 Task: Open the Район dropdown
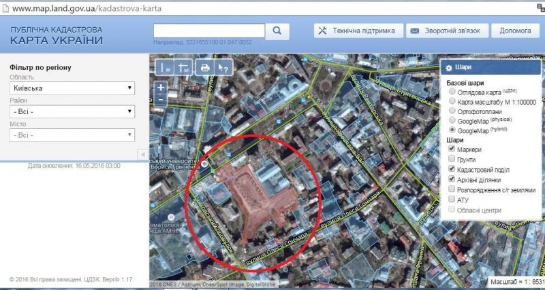(72, 111)
